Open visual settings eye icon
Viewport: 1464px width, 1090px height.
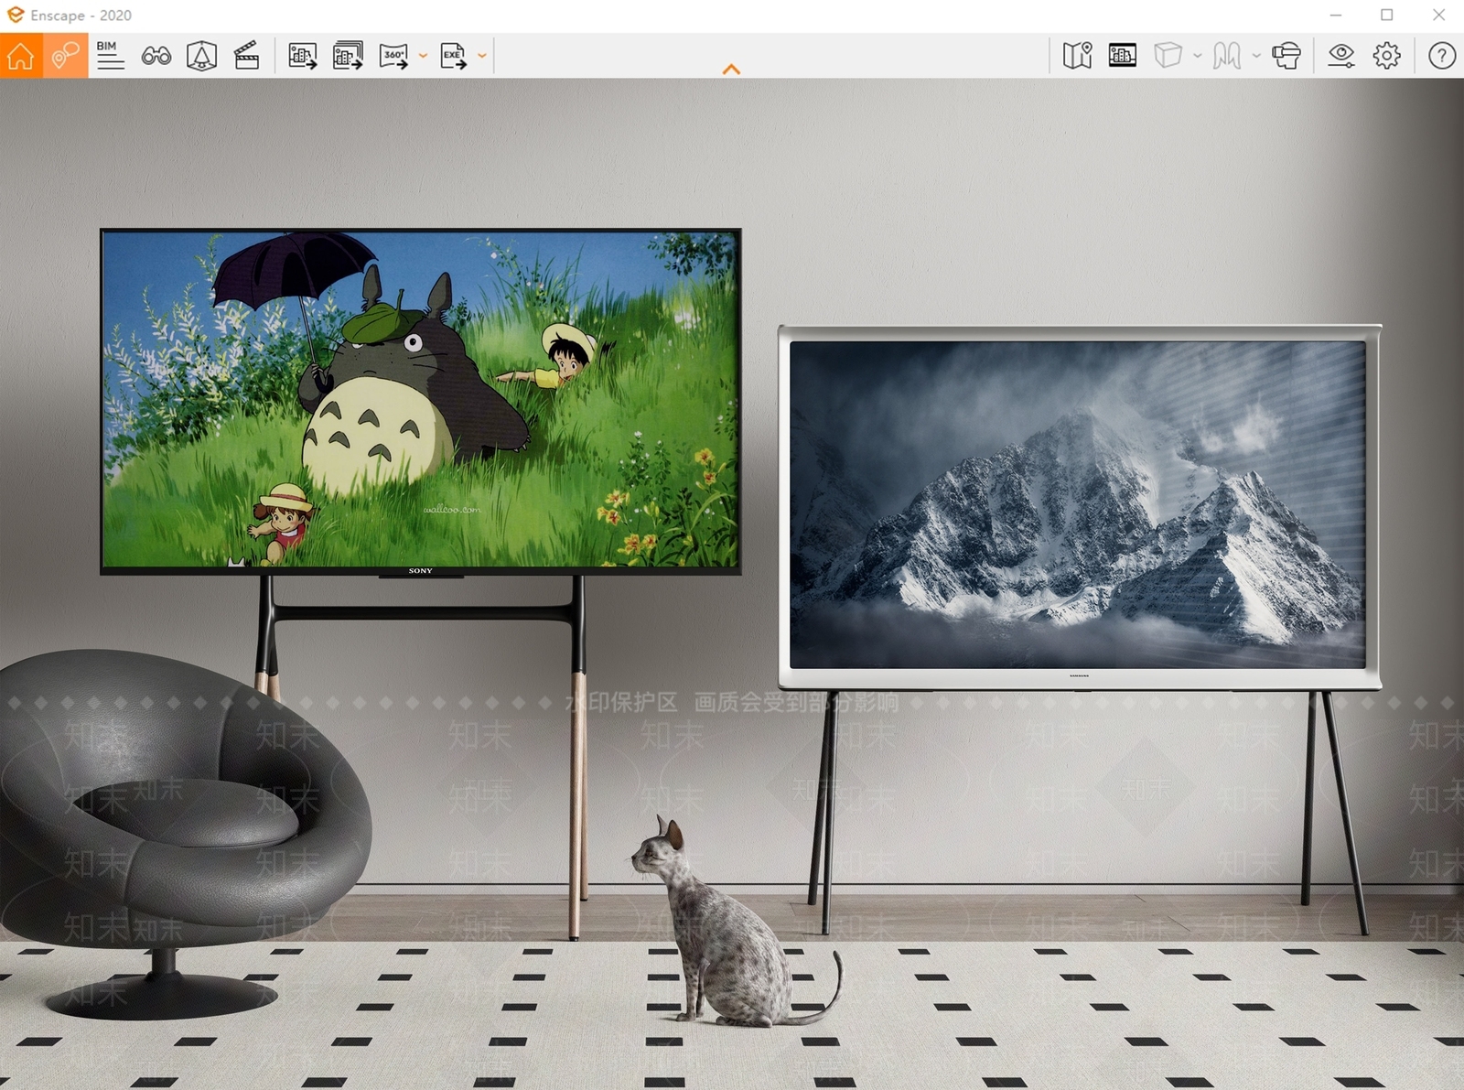click(1341, 56)
